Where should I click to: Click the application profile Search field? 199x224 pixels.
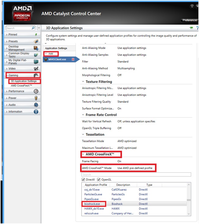pyautogui.click(x=136, y=175)
